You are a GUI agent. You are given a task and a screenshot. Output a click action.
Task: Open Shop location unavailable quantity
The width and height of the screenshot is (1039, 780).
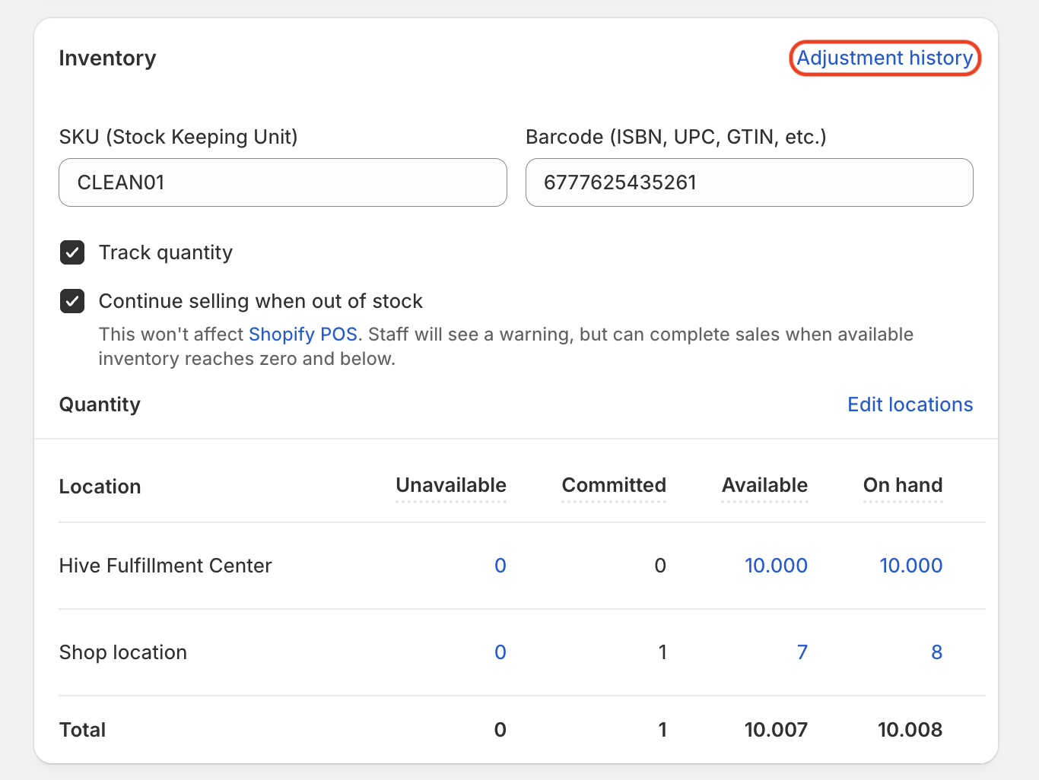500,652
